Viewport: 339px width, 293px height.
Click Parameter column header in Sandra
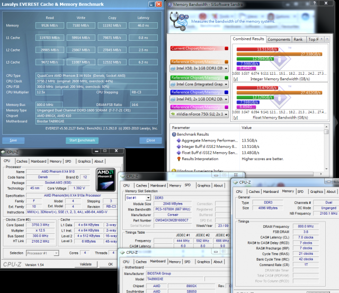[205, 128]
